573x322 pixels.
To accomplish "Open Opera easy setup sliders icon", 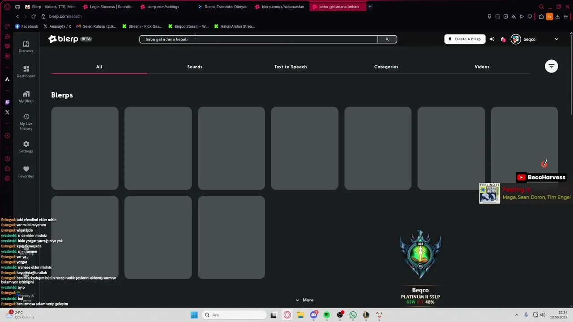I will (x=566, y=17).
